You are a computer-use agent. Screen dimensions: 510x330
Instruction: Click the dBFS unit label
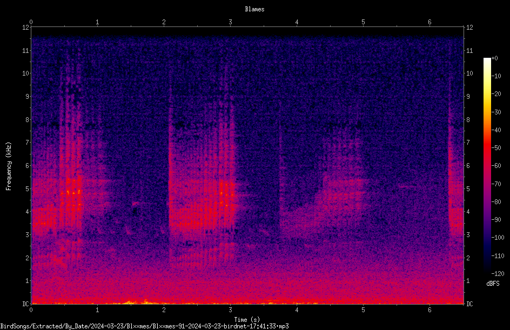[x=493, y=284]
